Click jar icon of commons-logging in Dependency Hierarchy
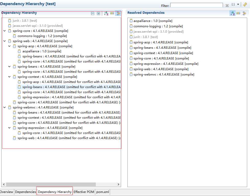This screenshot has width=250, height=196. pos(14,36)
